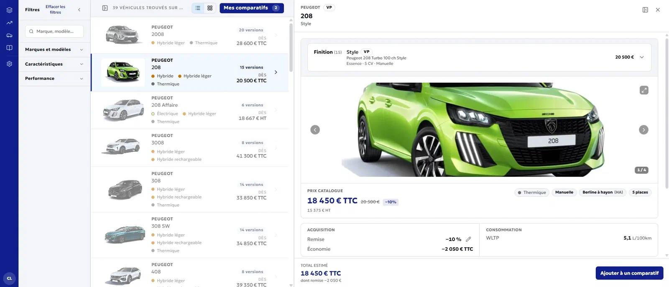The width and height of the screenshot is (669, 287).
Task: Open the Peugeot 208 row chevron
Action: click(276, 72)
